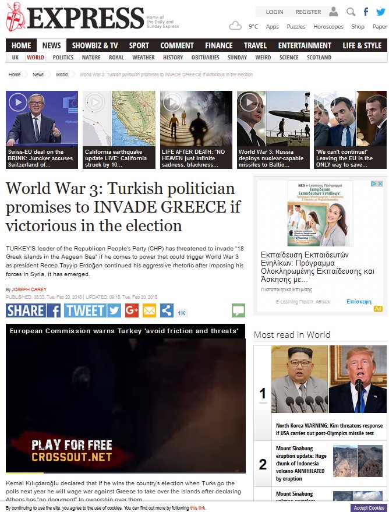Open COMMENT section
389x512 pixels.
click(x=177, y=45)
